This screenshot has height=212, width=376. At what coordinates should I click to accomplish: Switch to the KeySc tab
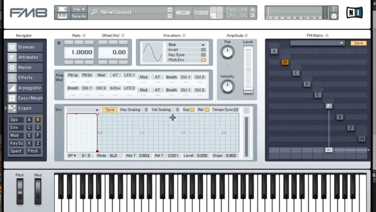coord(16,143)
